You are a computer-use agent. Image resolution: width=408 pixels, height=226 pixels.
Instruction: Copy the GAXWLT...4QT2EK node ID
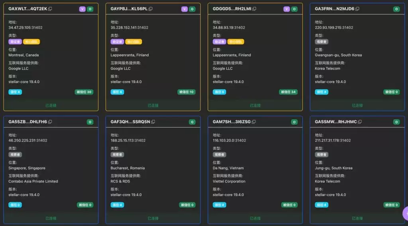pyautogui.click(x=50, y=9)
